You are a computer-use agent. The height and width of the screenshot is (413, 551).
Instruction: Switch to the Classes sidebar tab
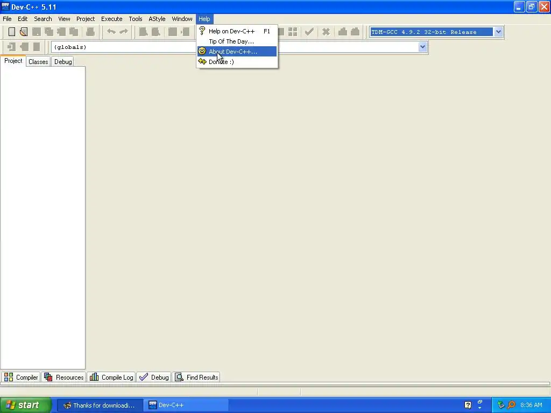click(38, 62)
